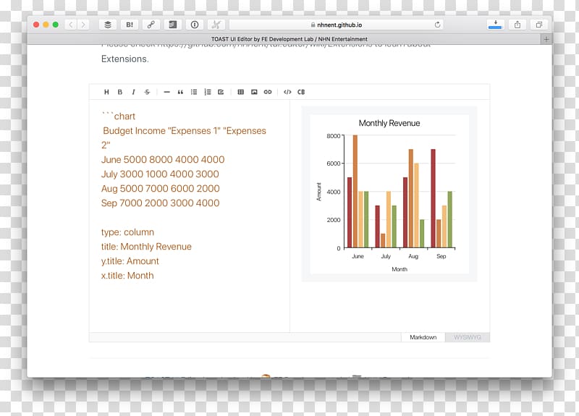Create an unordered bullet list
Viewport: 579px width, 416px height.
coord(194,92)
